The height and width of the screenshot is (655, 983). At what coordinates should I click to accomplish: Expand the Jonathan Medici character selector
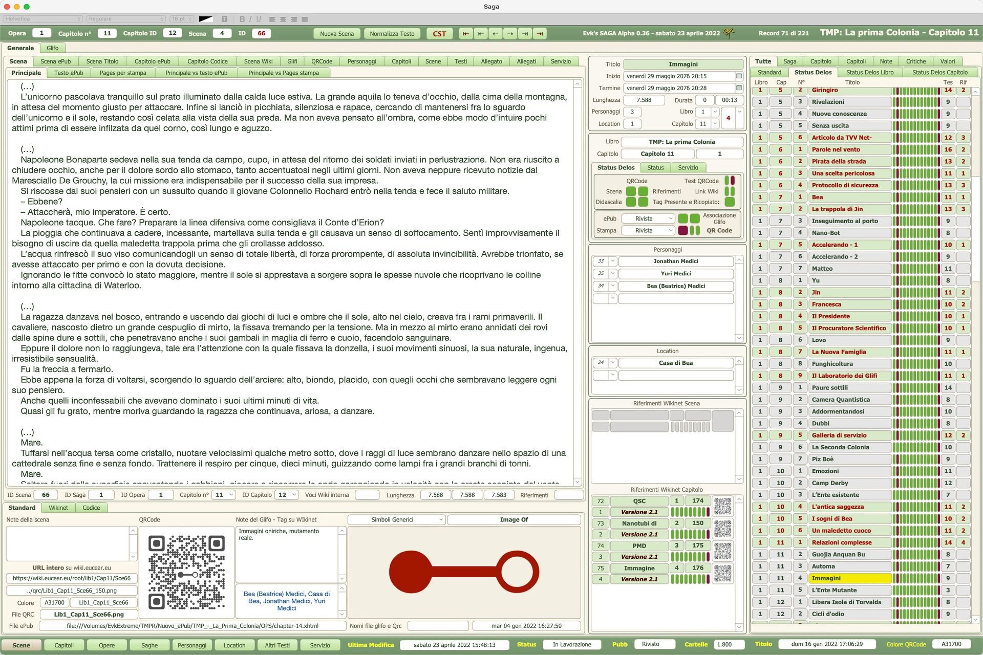pyautogui.click(x=612, y=261)
